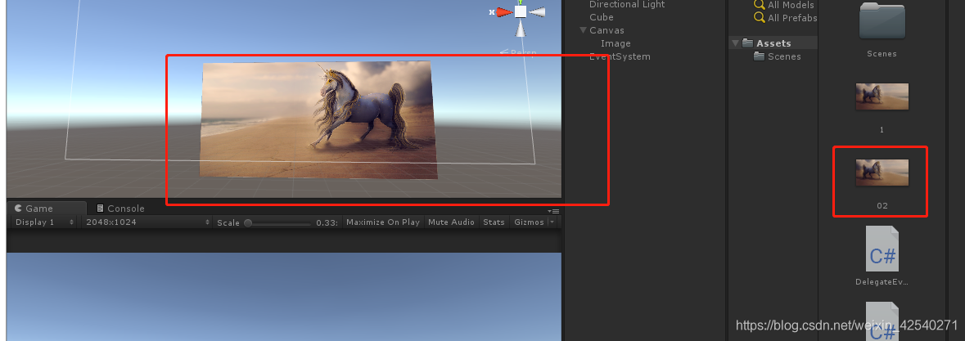The width and height of the screenshot is (965, 341).
Task: Toggle Mute Audio in Game view
Action: click(451, 222)
